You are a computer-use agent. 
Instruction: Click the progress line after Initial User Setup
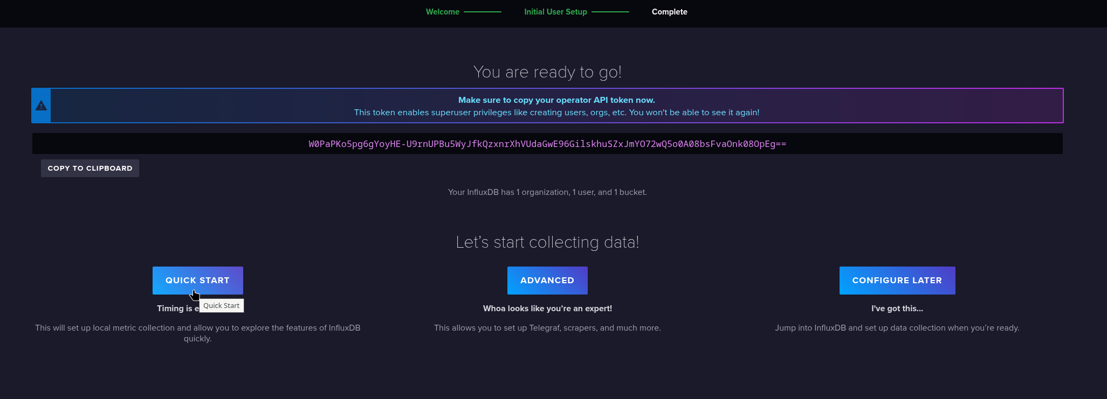click(610, 12)
